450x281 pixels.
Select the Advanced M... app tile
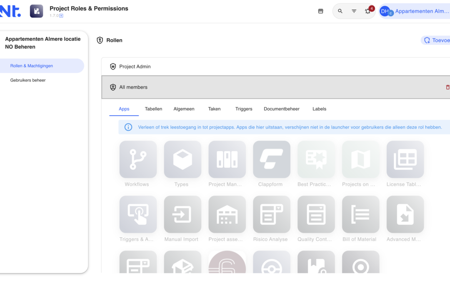click(x=405, y=214)
